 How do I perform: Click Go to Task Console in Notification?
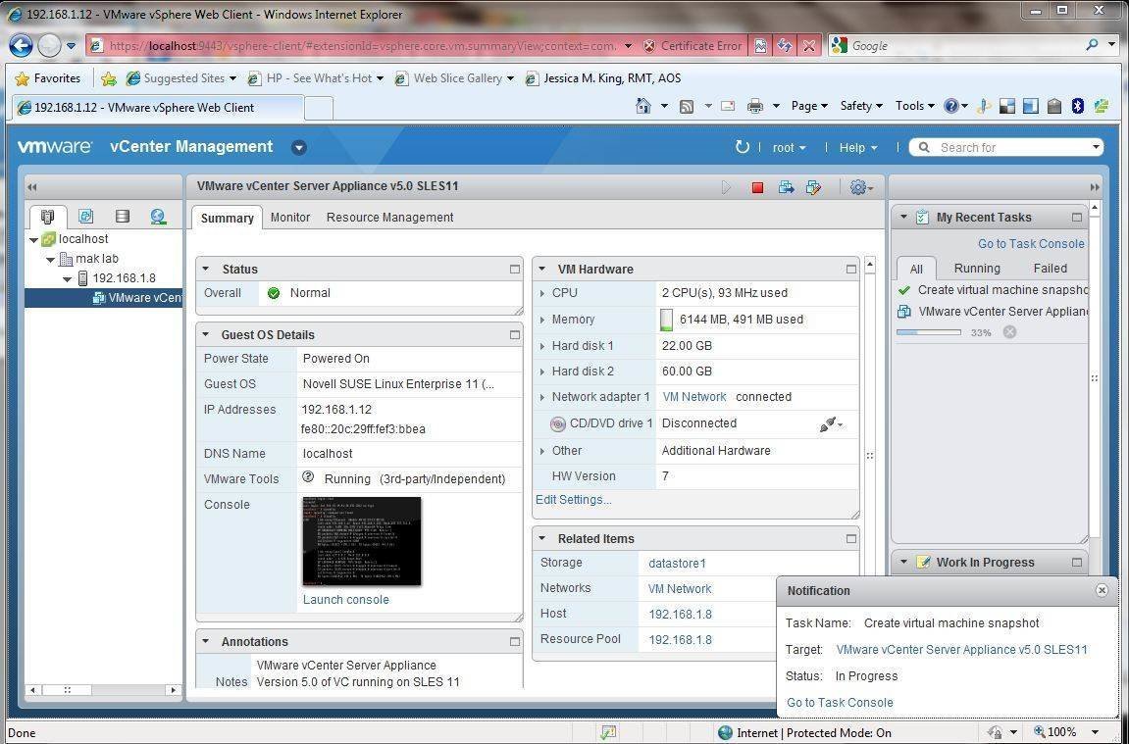pos(840,702)
